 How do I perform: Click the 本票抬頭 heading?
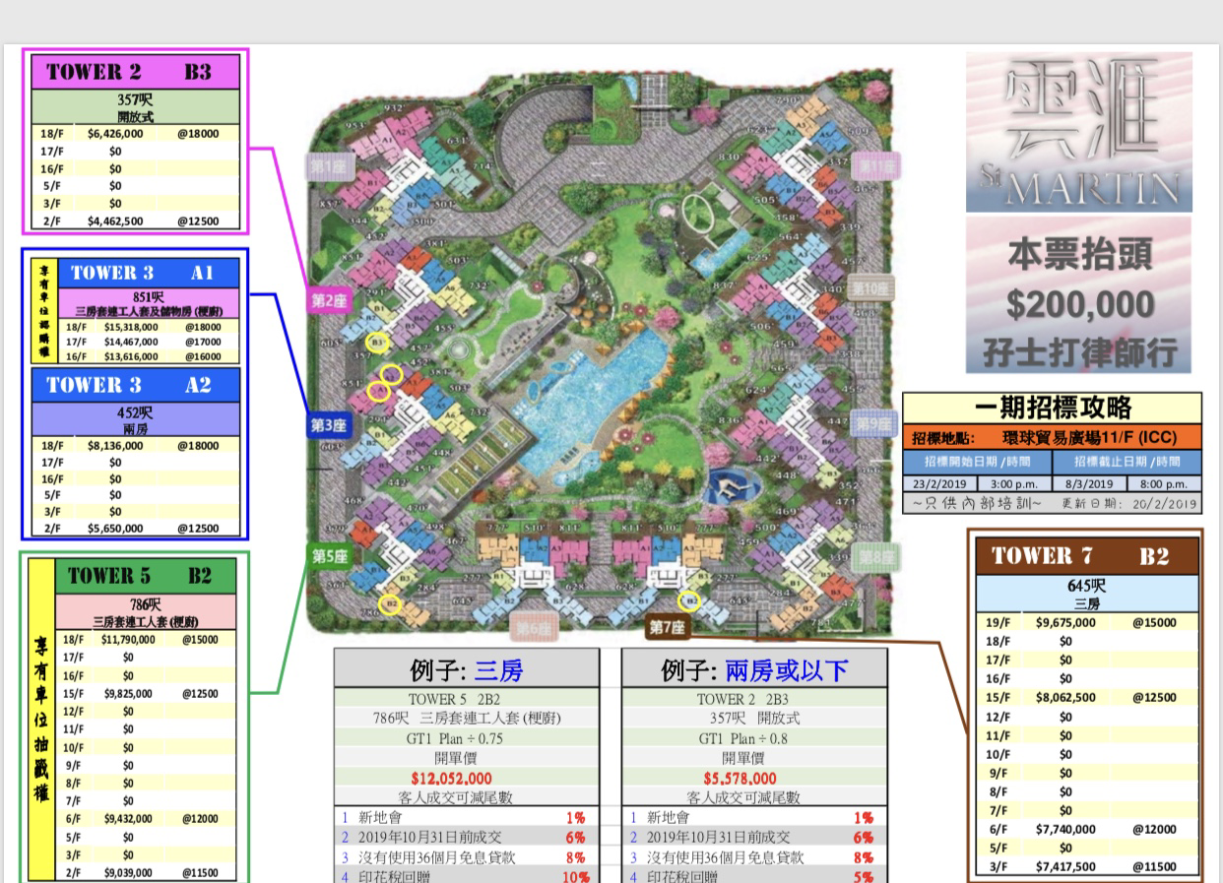coord(1079,255)
